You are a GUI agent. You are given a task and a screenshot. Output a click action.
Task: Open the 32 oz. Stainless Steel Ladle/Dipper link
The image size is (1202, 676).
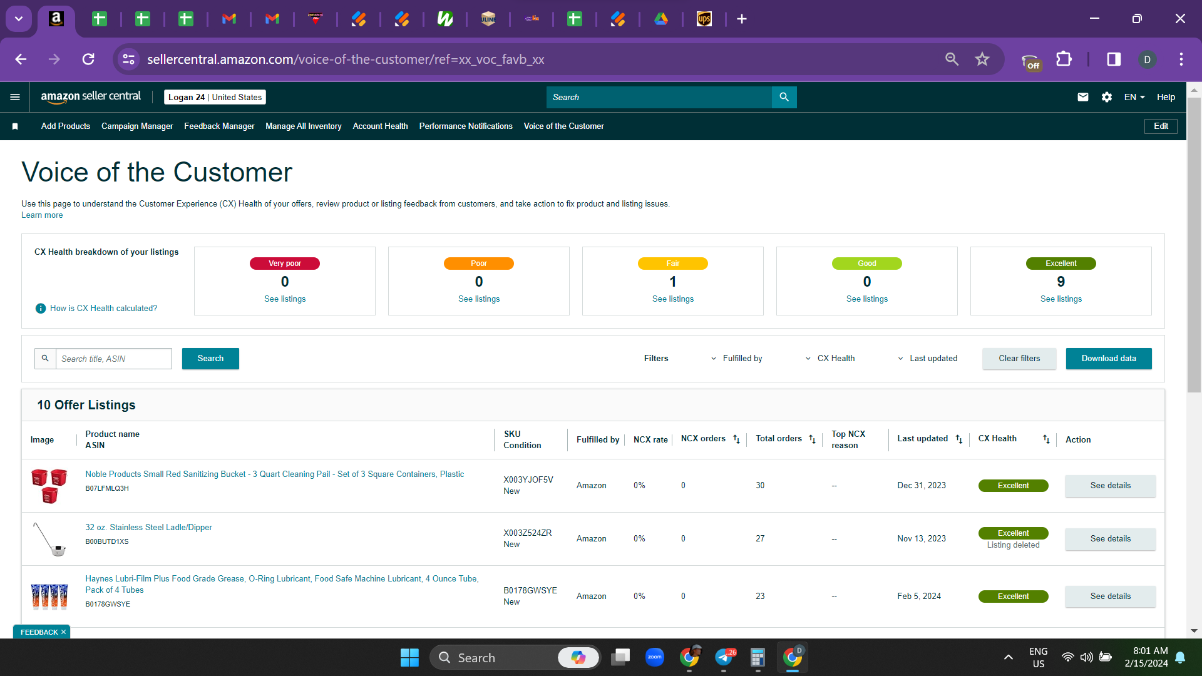(x=148, y=528)
